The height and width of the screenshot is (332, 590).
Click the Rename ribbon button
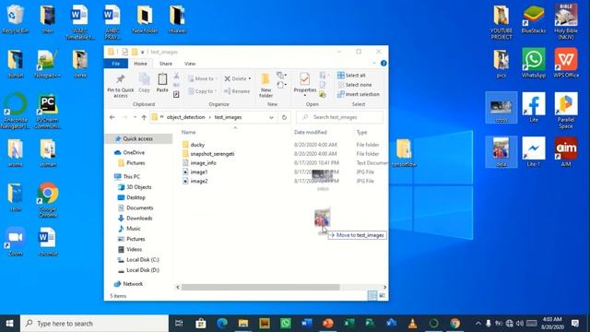237,91
